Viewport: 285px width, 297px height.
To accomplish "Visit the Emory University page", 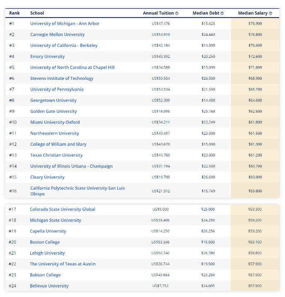I will coord(47,56).
